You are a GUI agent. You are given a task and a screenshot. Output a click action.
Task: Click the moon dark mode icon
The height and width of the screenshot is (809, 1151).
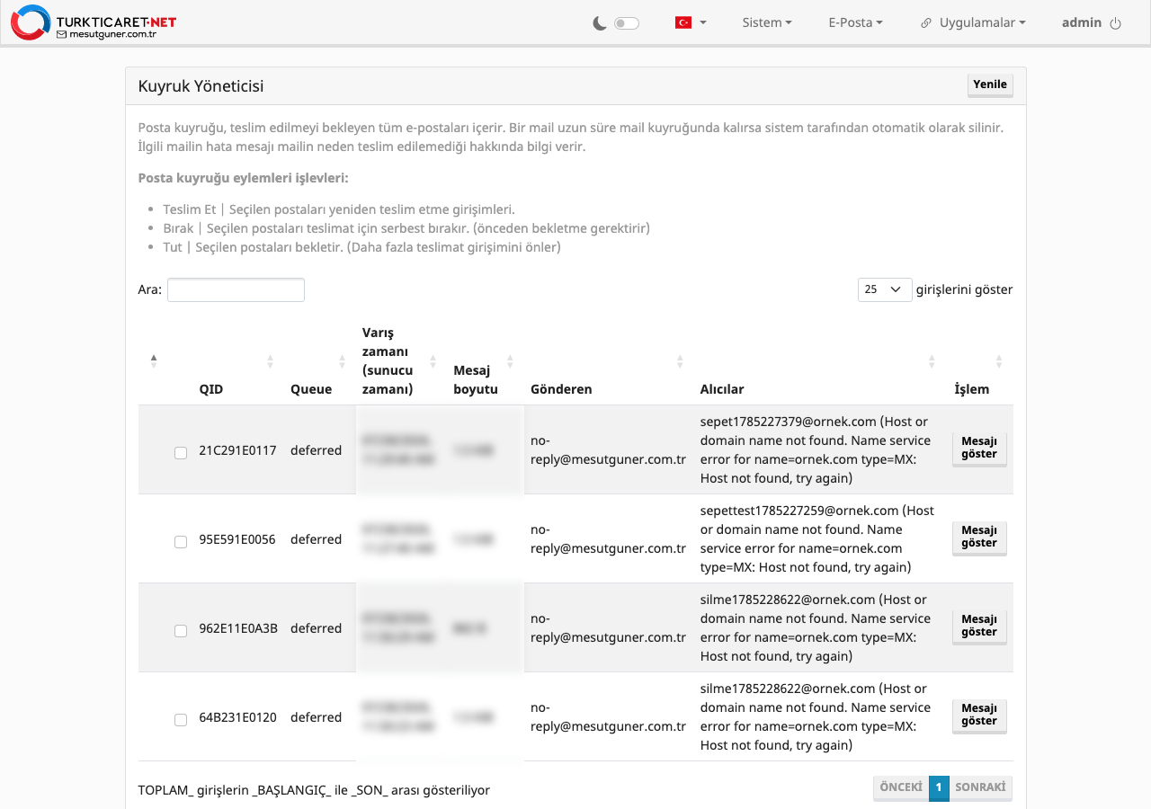600,23
